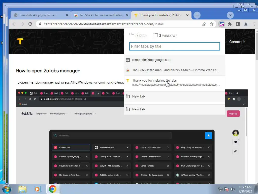This screenshot has height=194, width=258.
Task: Select Tab Stacks entry in the tab list
Action: pyautogui.click(x=174, y=70)
